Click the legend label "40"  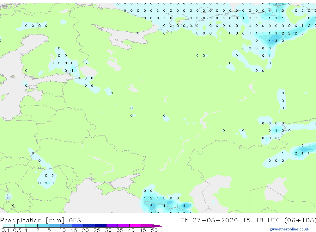(x=131, y=230)
